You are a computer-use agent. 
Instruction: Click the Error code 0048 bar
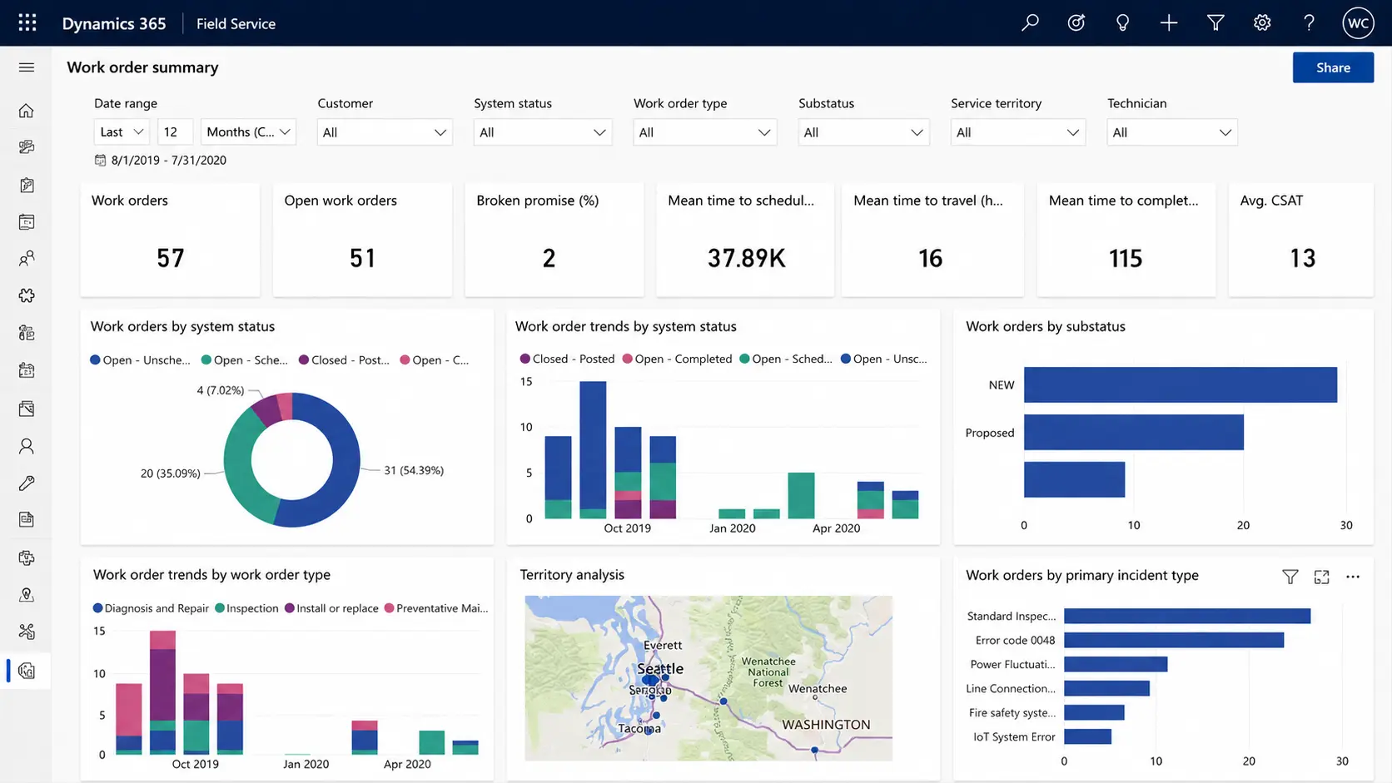(x=1174, y=640)
